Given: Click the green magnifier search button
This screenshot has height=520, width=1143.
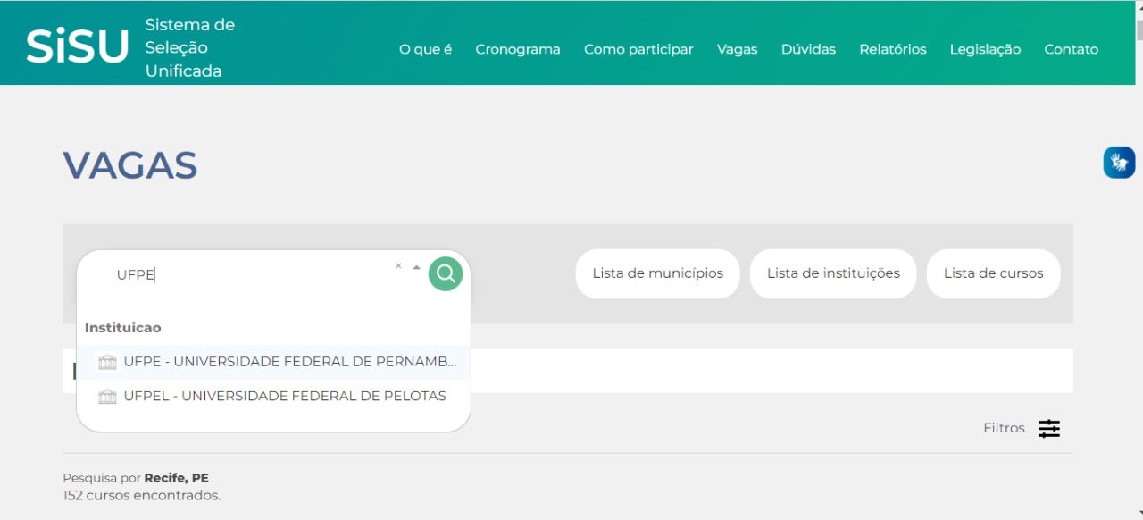Looking at the screenshot, I should [446, 273].
